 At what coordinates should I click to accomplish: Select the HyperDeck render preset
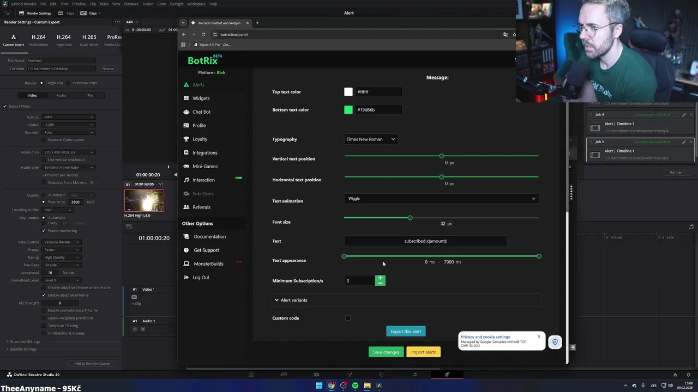pyautogui.click(x=64, y=40)
